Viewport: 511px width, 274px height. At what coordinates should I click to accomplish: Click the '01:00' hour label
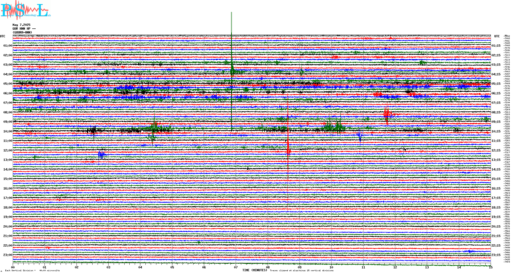click(x=8, y=46)
